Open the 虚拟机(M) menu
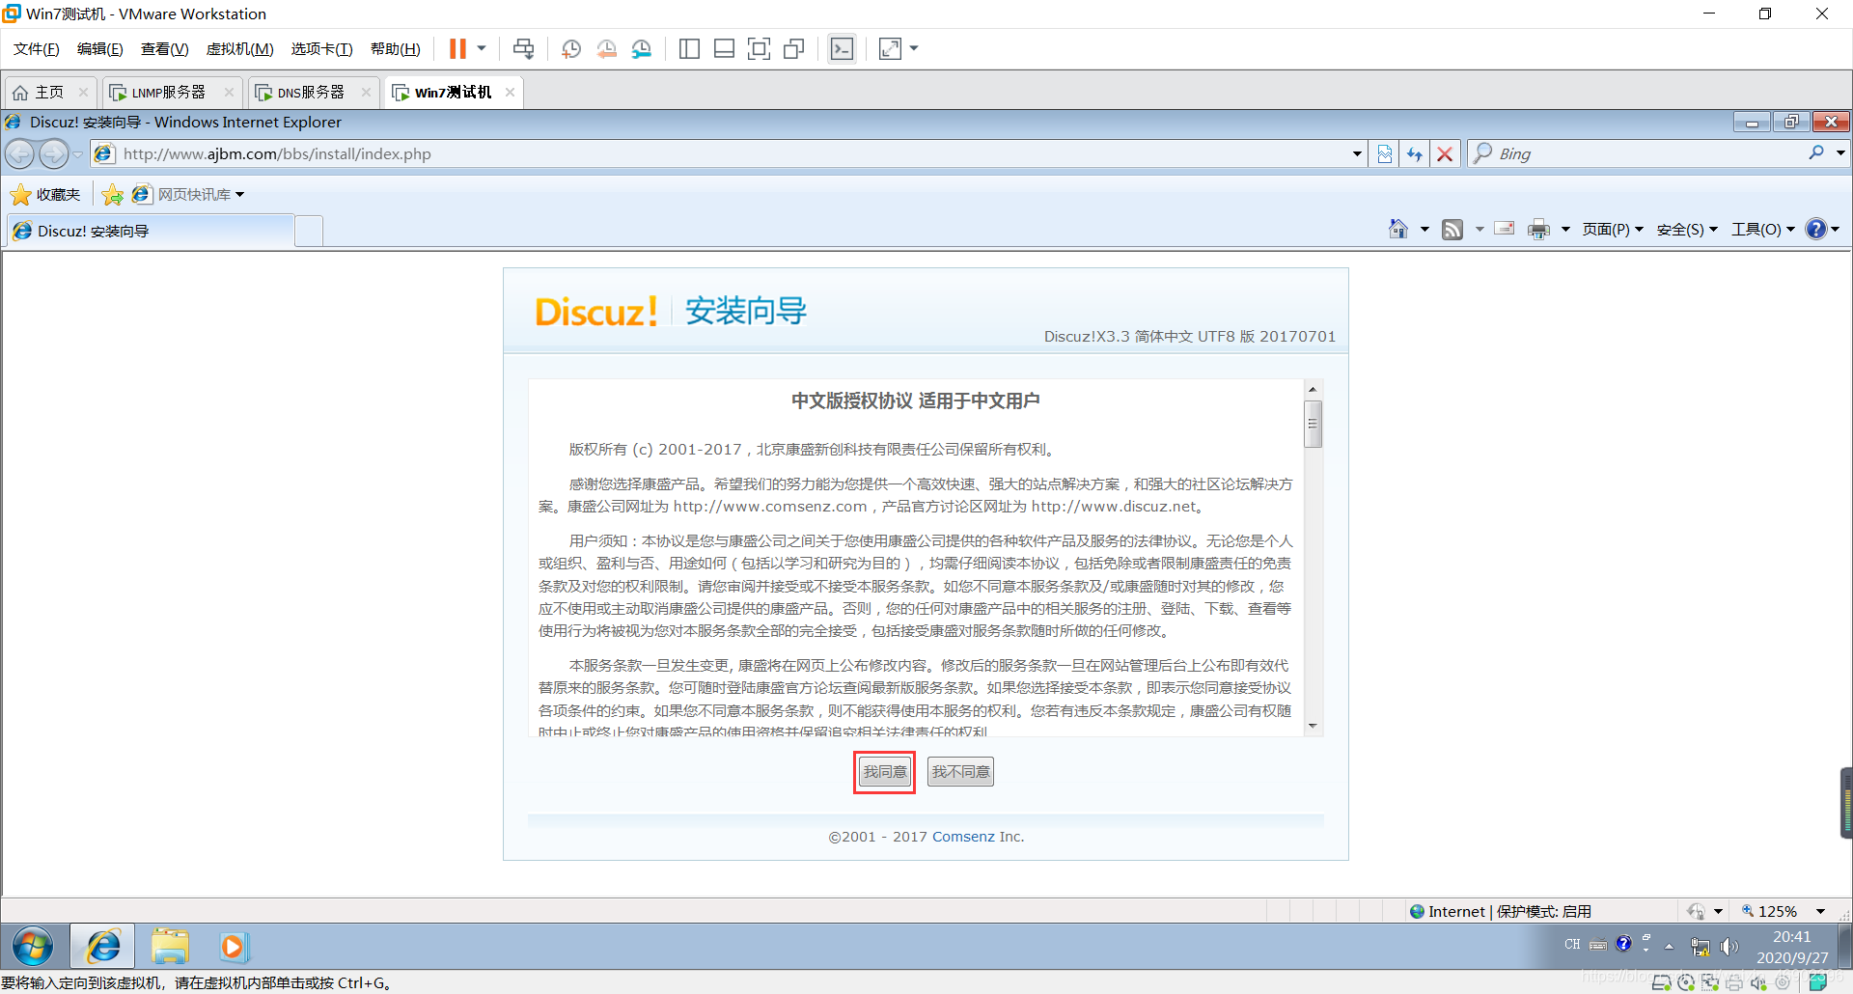The width and height of the screenshot is (1853, 994). point(240,49)
